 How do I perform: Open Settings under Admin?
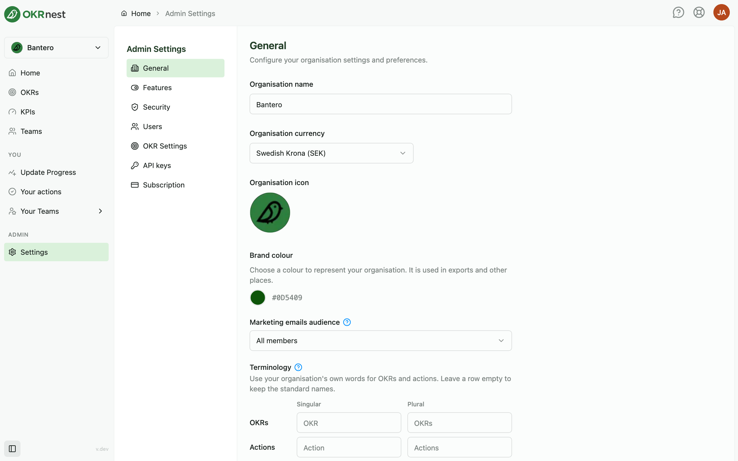tap(56, 252)
